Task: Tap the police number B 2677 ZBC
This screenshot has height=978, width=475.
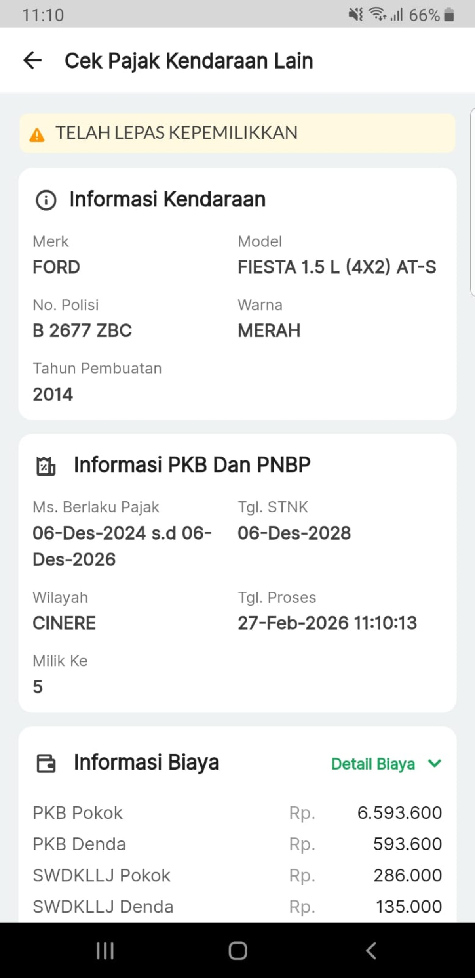Action: pyautogui.click(x=82, y=330)
